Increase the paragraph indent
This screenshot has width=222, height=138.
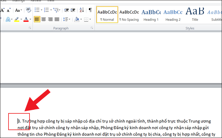73,10
